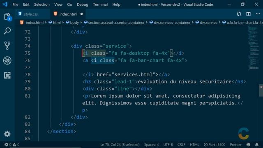
Task: Click "evaluation du niveau securitaire" text
Action: click(x=185, y=82)
